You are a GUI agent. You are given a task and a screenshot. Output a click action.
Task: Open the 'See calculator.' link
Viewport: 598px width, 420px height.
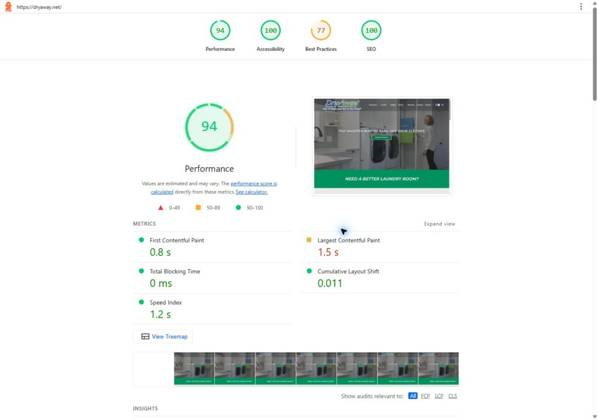pyautogui.click(x=251, y=192)
